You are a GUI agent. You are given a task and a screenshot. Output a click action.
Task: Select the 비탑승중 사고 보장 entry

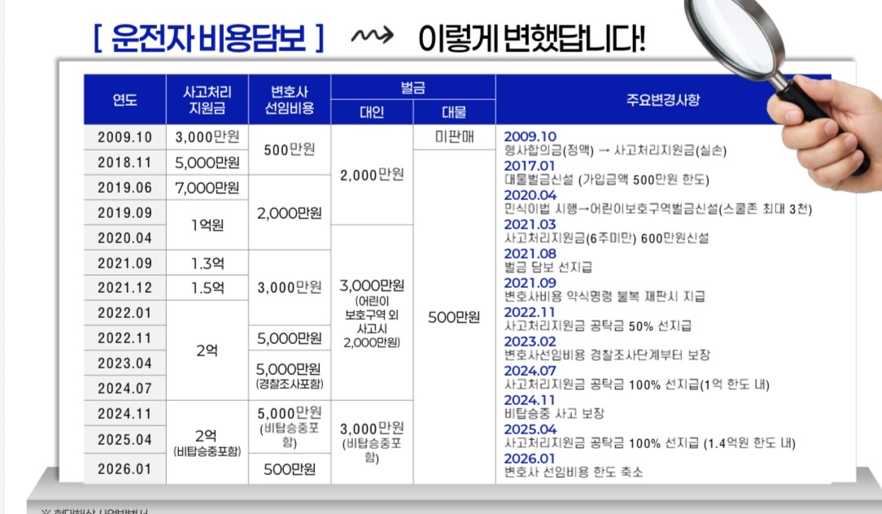pyautogui.click(x=554, y=413)
